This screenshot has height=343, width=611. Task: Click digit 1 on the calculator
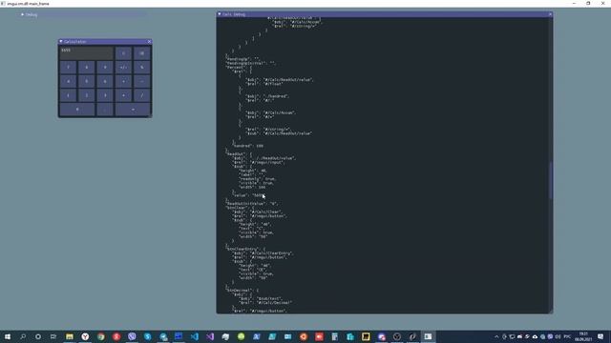pos(68,95)
